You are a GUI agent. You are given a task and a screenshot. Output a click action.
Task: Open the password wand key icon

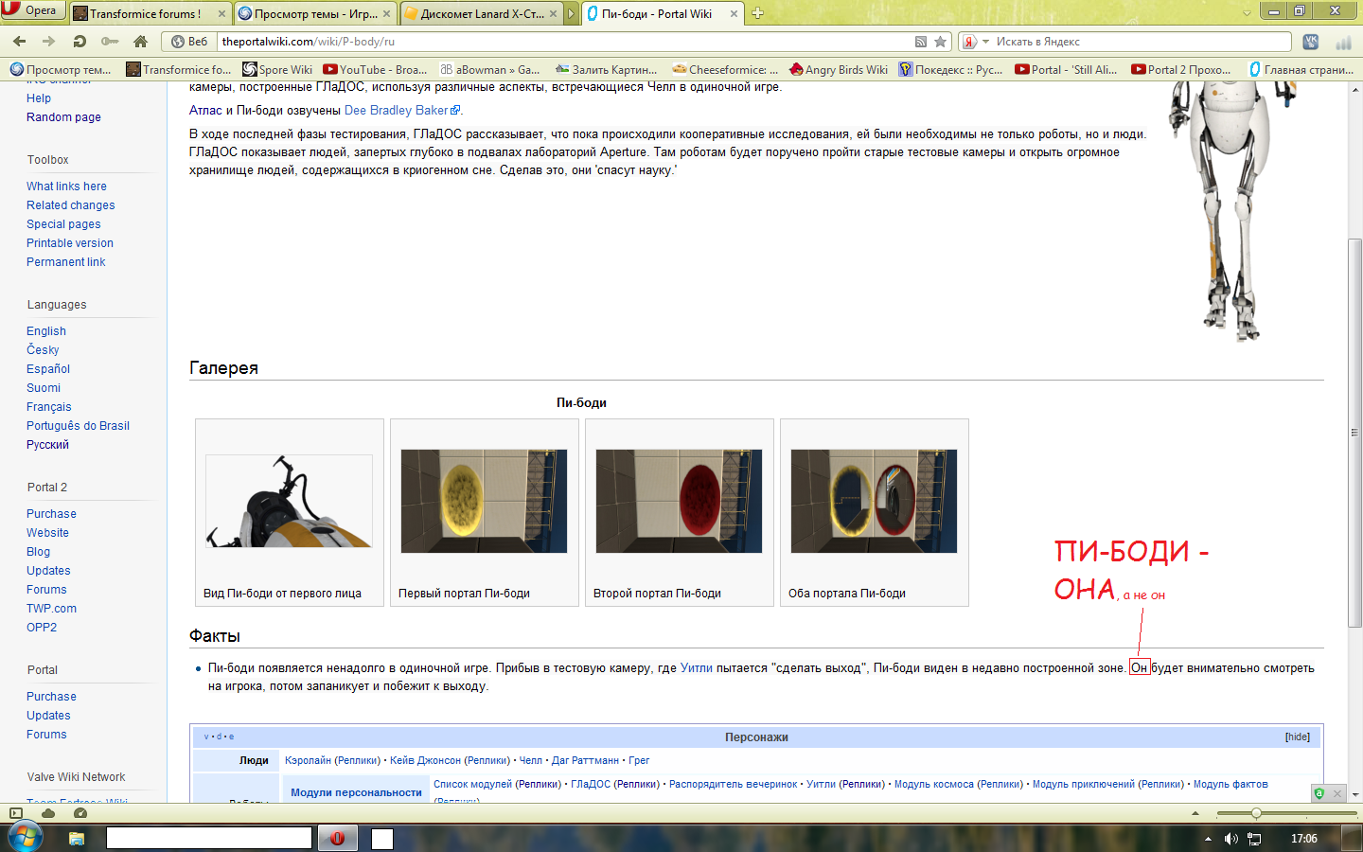[x=110, y=42]
